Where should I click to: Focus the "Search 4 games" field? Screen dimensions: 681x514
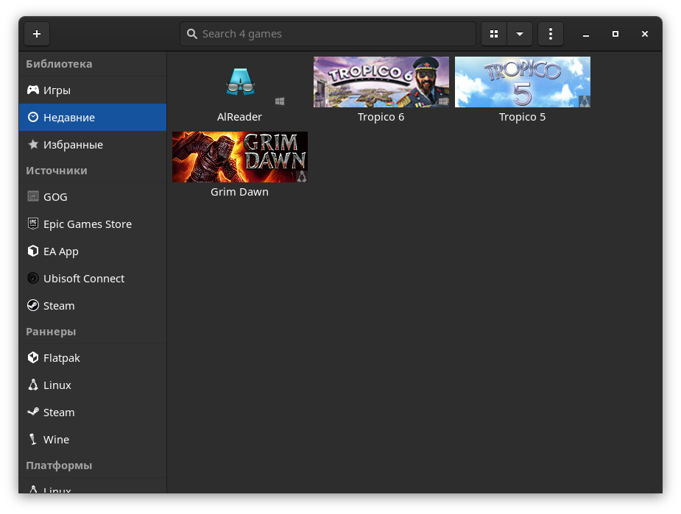pos(328,34)
